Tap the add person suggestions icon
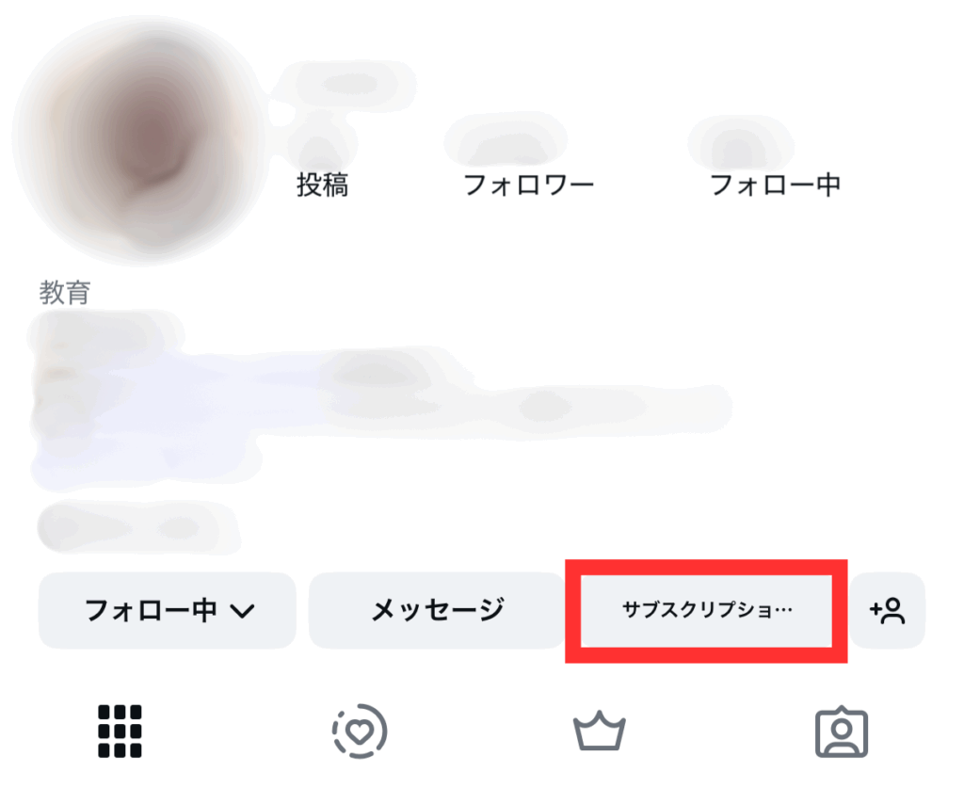 (x=887, y=610)
